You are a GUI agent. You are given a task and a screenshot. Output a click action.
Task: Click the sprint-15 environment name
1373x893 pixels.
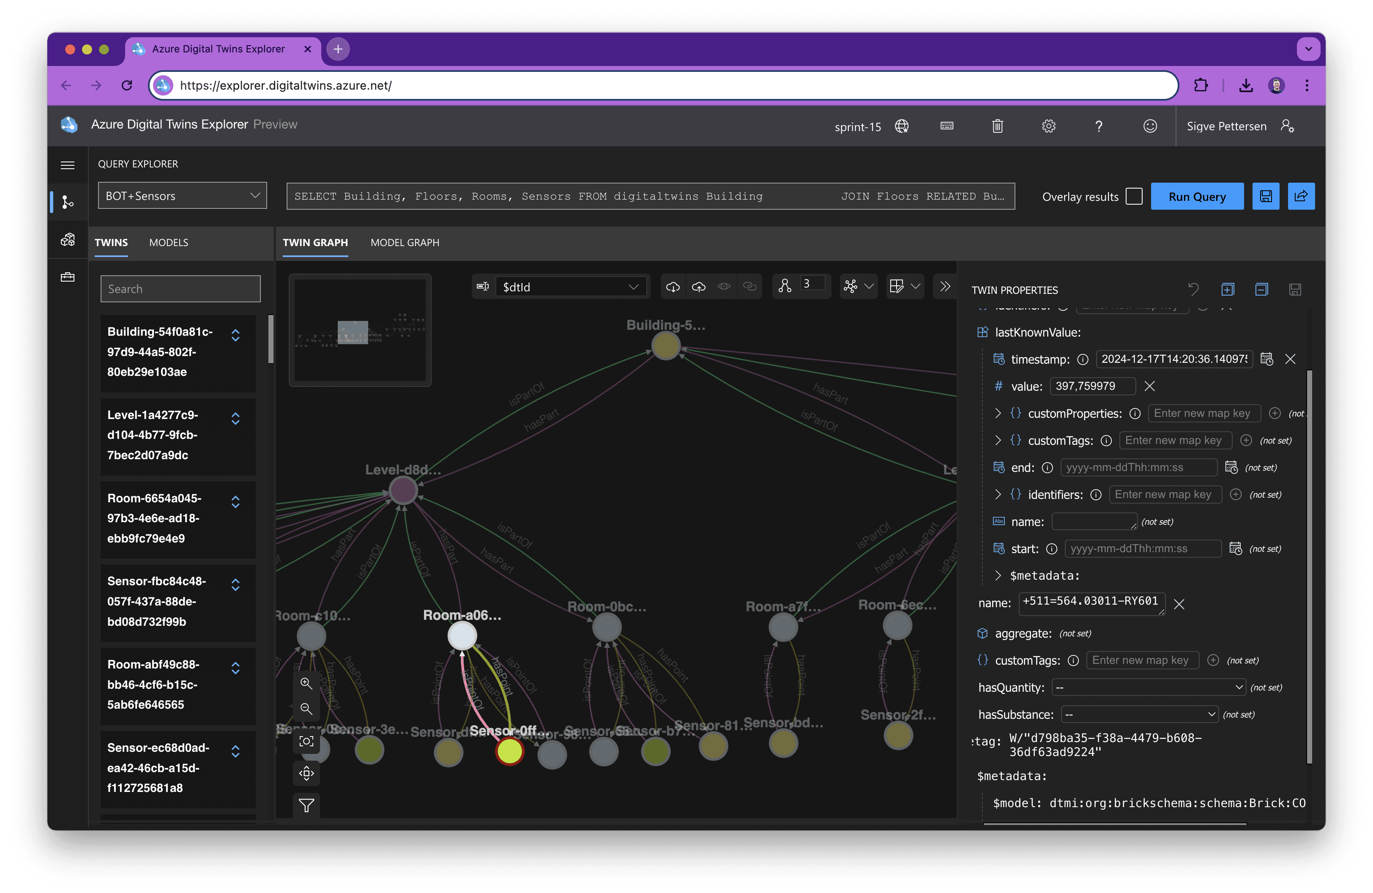pos(858,126)
